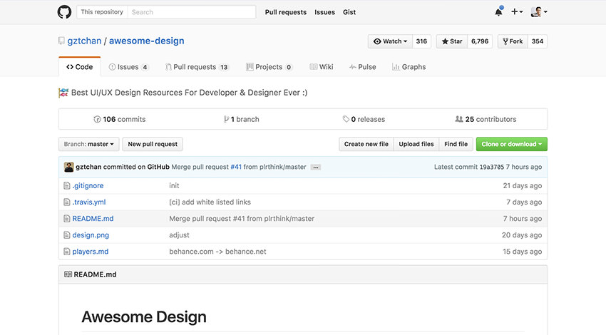Image resolution: width=606 pixels, height=335 pixels.
Task: Open the awesome-design repository link
Action: (146, 41)
